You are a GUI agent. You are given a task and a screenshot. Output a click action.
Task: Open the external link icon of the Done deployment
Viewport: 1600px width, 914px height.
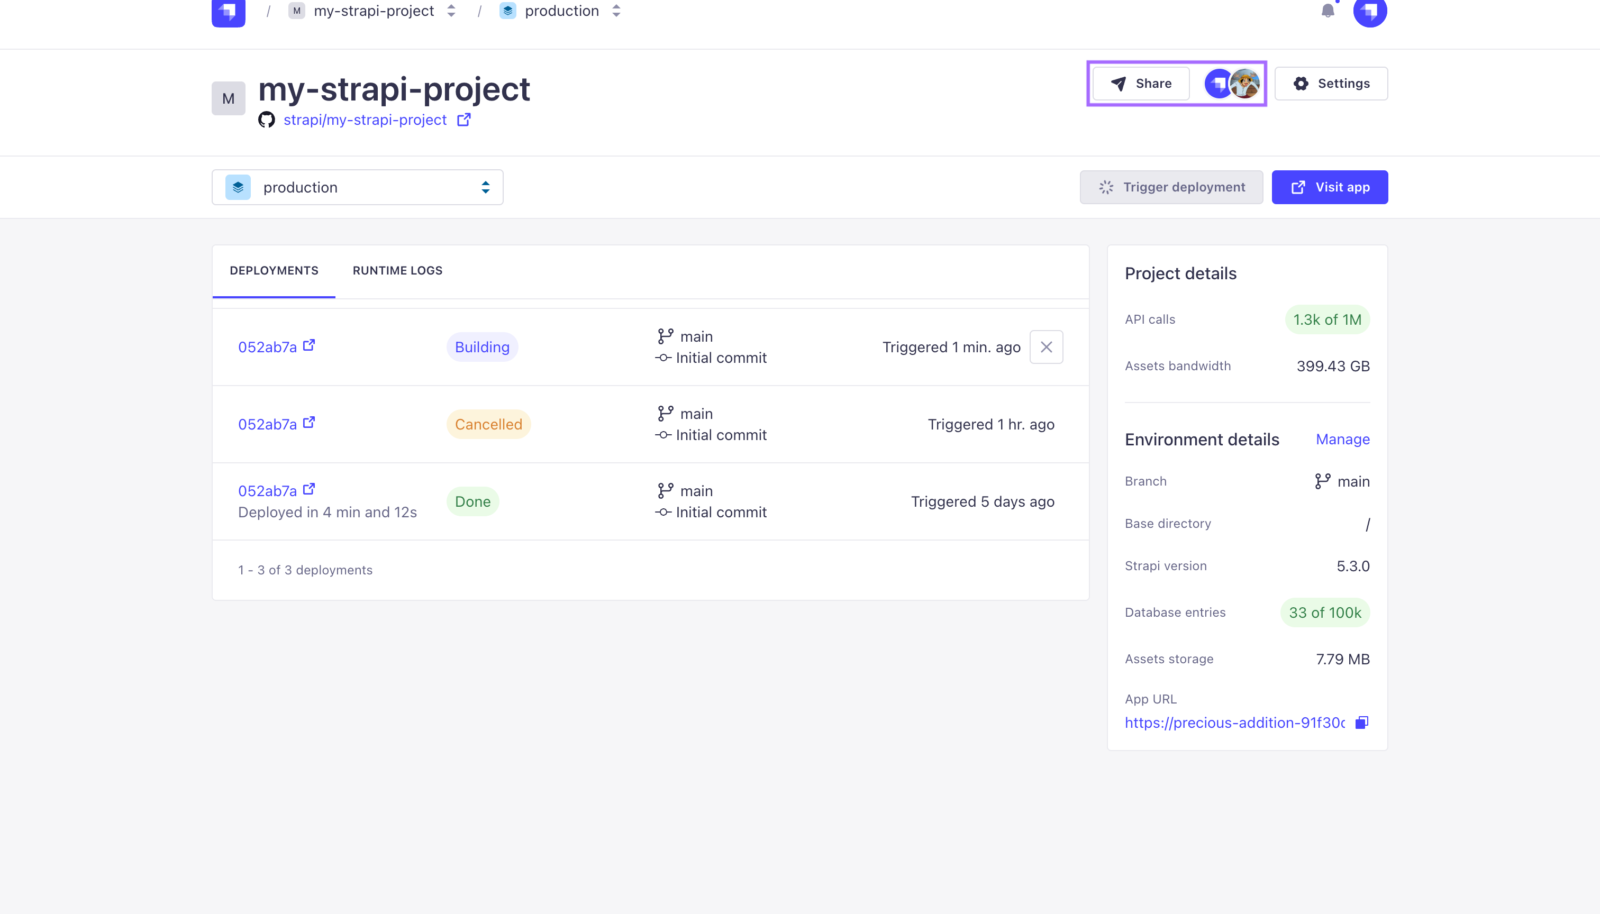point(309,489)
